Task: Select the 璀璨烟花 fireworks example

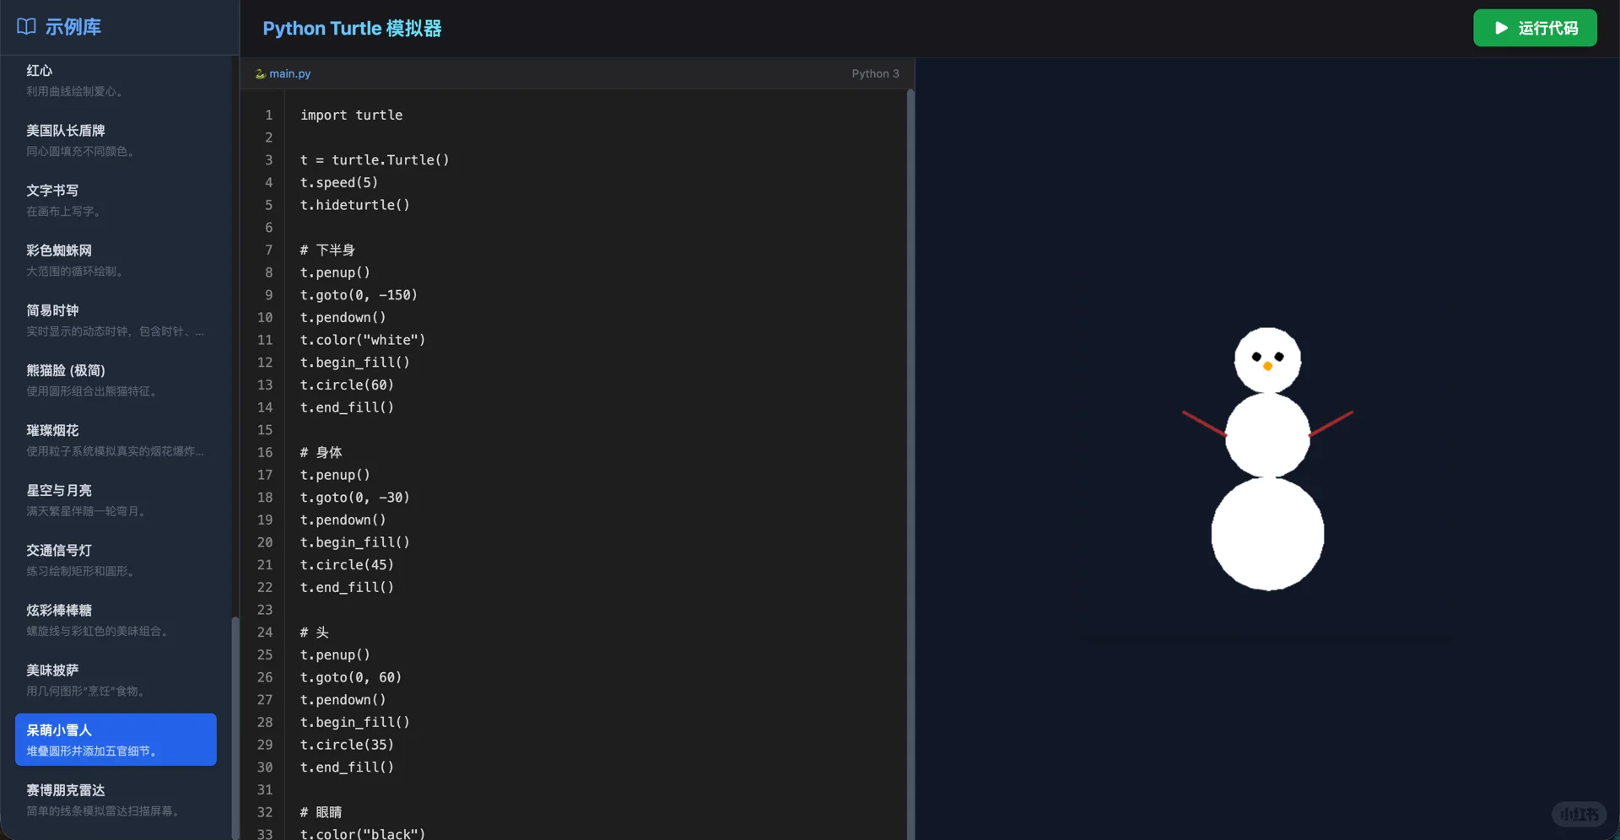Action: (x=116, y=439)
